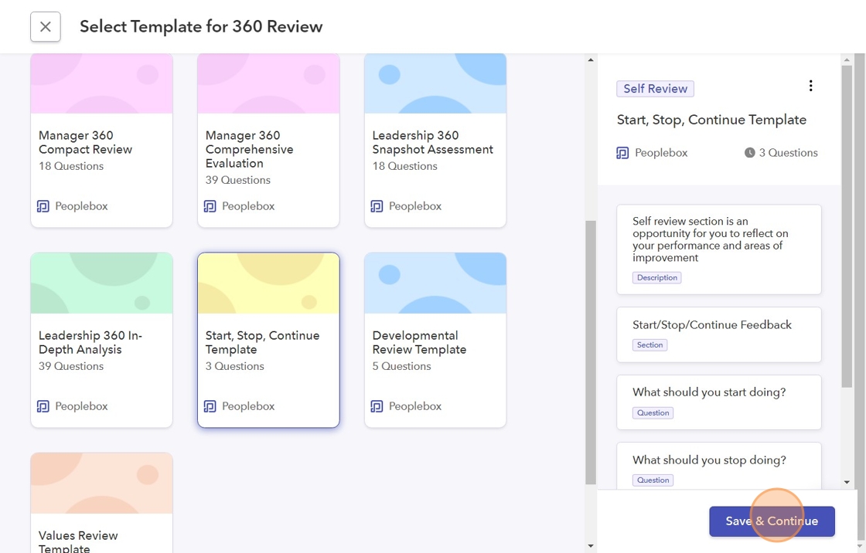Screen dimensions: 866x553
Task: Click the blue thumbnail of Developmental Review Template
Action: click(435, 283)
